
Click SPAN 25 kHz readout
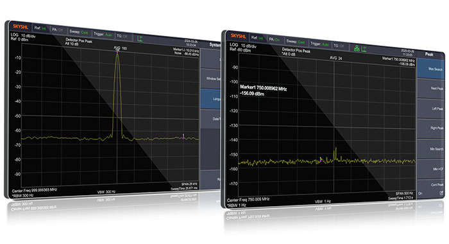click(189, 184)
